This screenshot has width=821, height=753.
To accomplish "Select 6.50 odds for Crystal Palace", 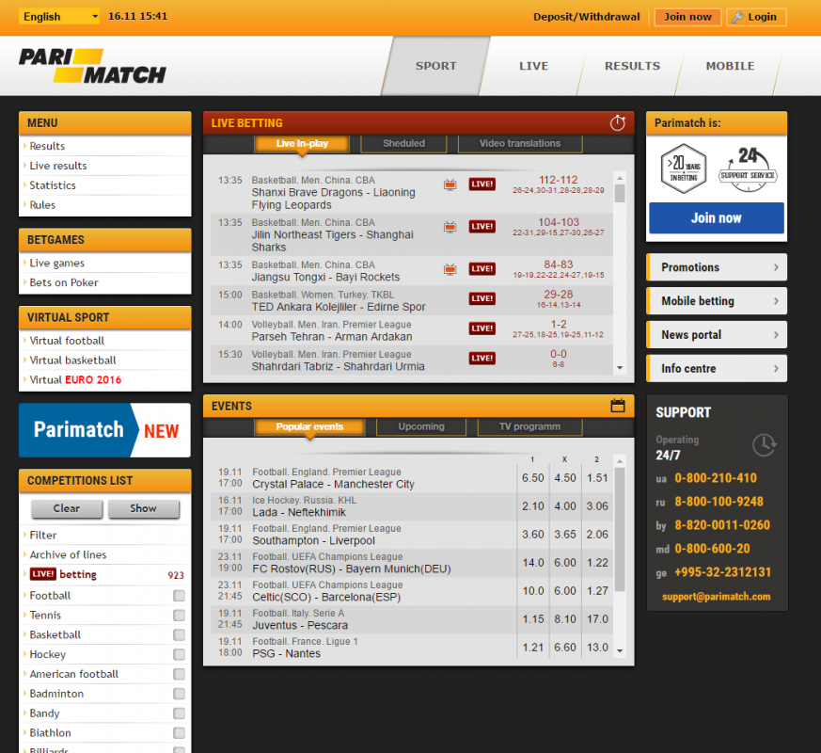I will 533,478.
